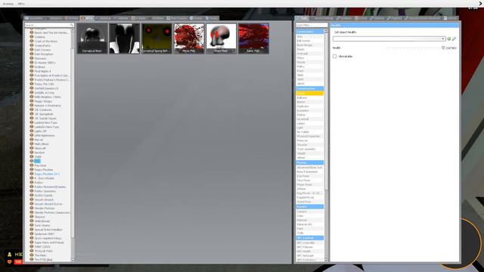
Task: Select Hello Neighbor 2 Beta category
Action: tap(48, 97)
